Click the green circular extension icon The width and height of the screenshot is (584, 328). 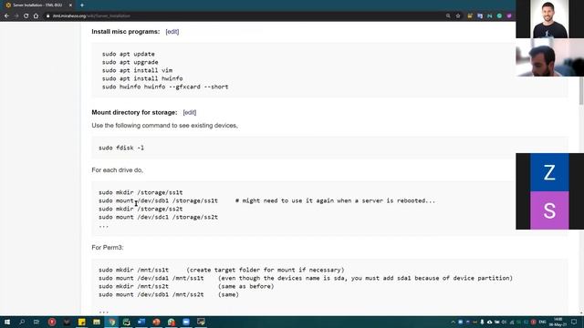pos(499,16)
